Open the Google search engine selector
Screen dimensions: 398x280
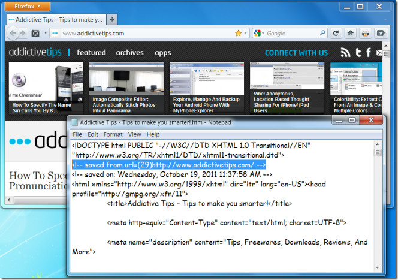259,33
